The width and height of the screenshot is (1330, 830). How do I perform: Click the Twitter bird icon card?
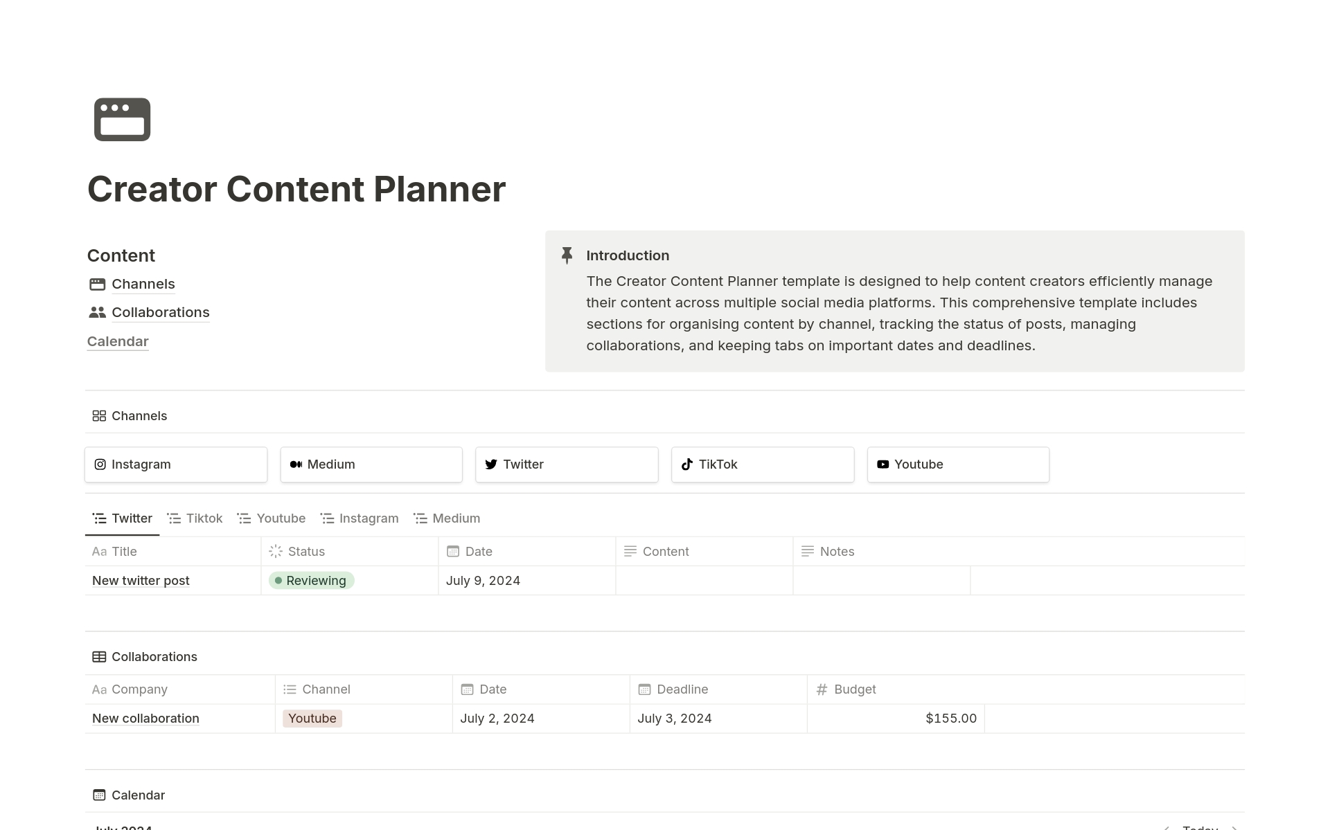491,464
